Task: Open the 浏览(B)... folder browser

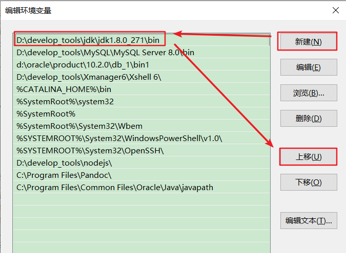Action: [x=309, y=93]
